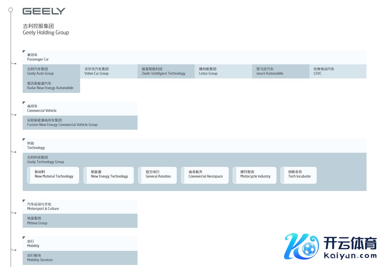Click the corner triangle on Commercial Vehicle
Viewport: 382px width, 267px height.
coord(24,103)
